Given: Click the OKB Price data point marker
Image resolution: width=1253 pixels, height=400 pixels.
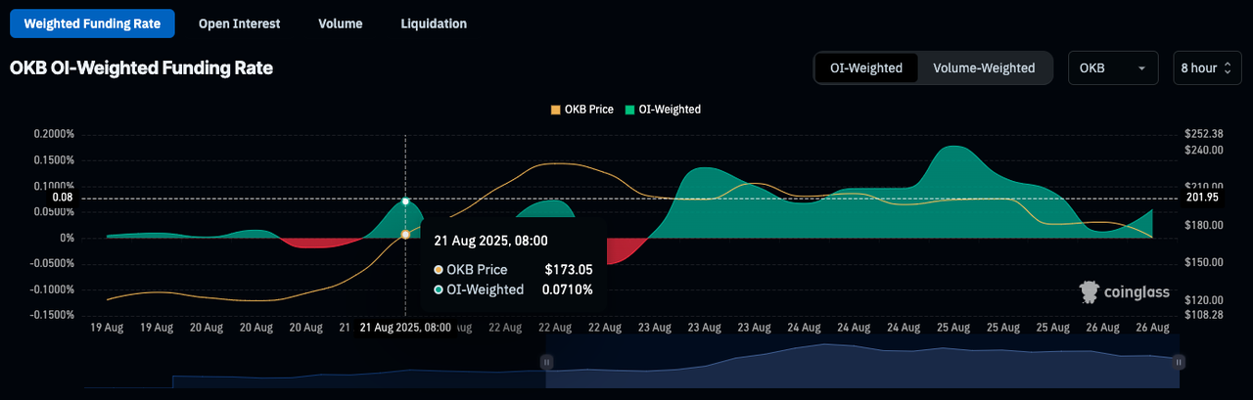Looking at the screenshot, I should 405,235.
